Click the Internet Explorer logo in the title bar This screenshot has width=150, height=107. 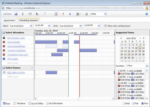(3, 3)
